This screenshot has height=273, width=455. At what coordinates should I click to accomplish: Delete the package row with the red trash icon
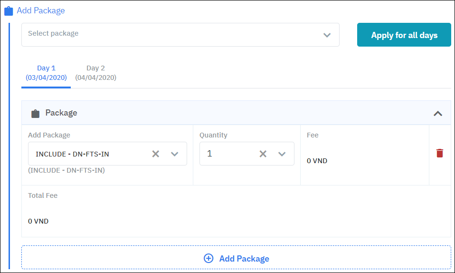click(440, 153)
